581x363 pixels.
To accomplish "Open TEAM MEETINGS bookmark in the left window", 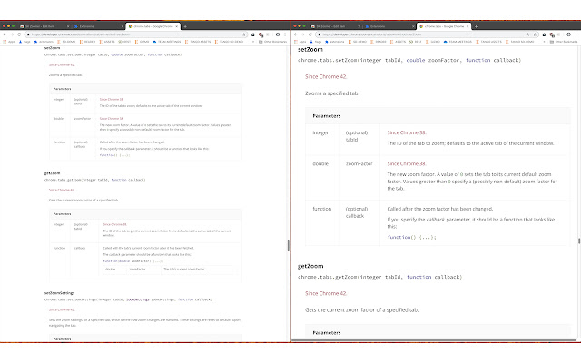I will pos(167,42).
